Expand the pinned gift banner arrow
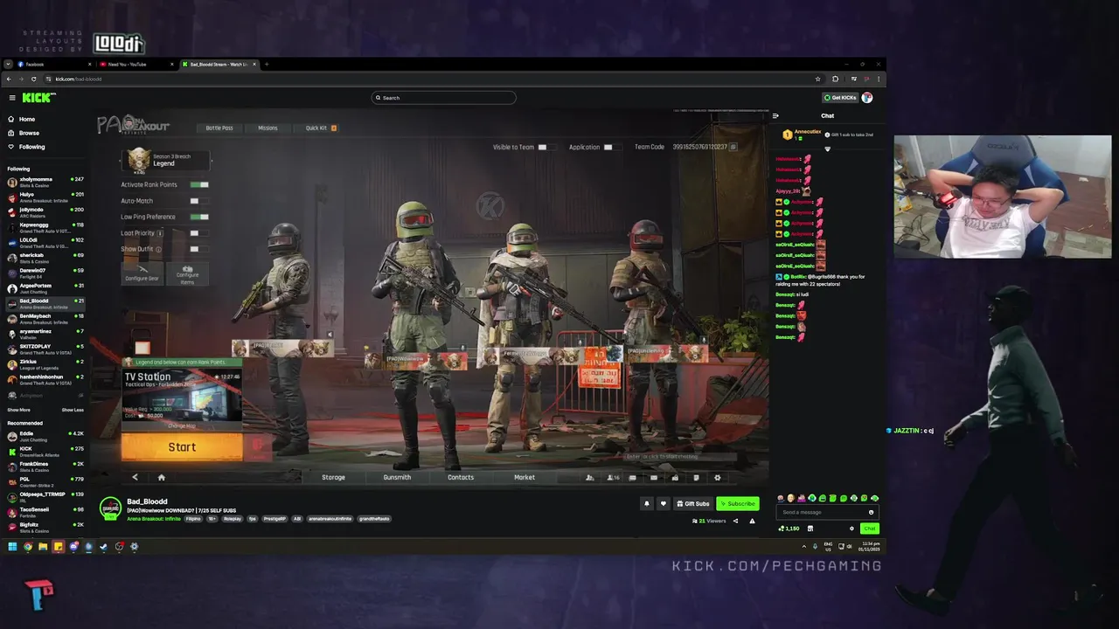The height and width of the screenshot is (629, 1119). (x=827, y=149)
